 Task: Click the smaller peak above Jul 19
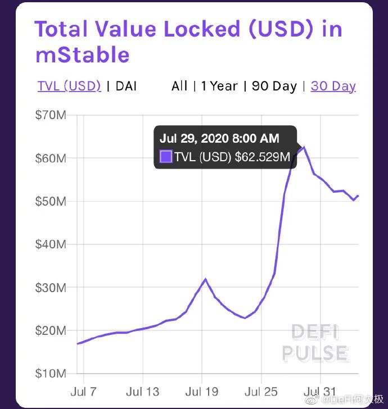205,279
